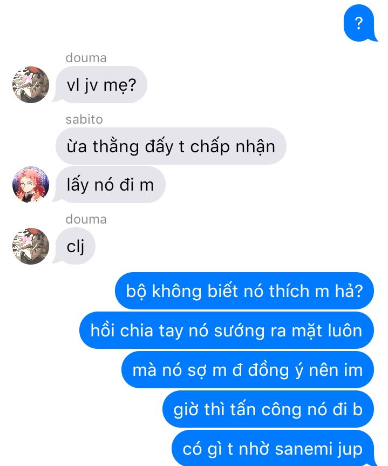Click the sabito sender name label
The height and width of the screenshot is (466, 388).
[x=84, y=119]
